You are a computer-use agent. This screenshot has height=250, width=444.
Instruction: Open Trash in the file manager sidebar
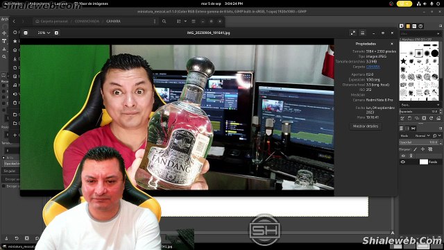click(15, 103)
